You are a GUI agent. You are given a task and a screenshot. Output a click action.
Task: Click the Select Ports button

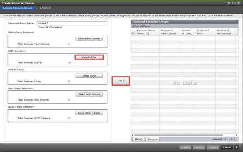point(89,76)
